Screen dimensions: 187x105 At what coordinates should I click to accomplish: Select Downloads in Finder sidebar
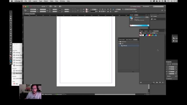pos(18,65)
